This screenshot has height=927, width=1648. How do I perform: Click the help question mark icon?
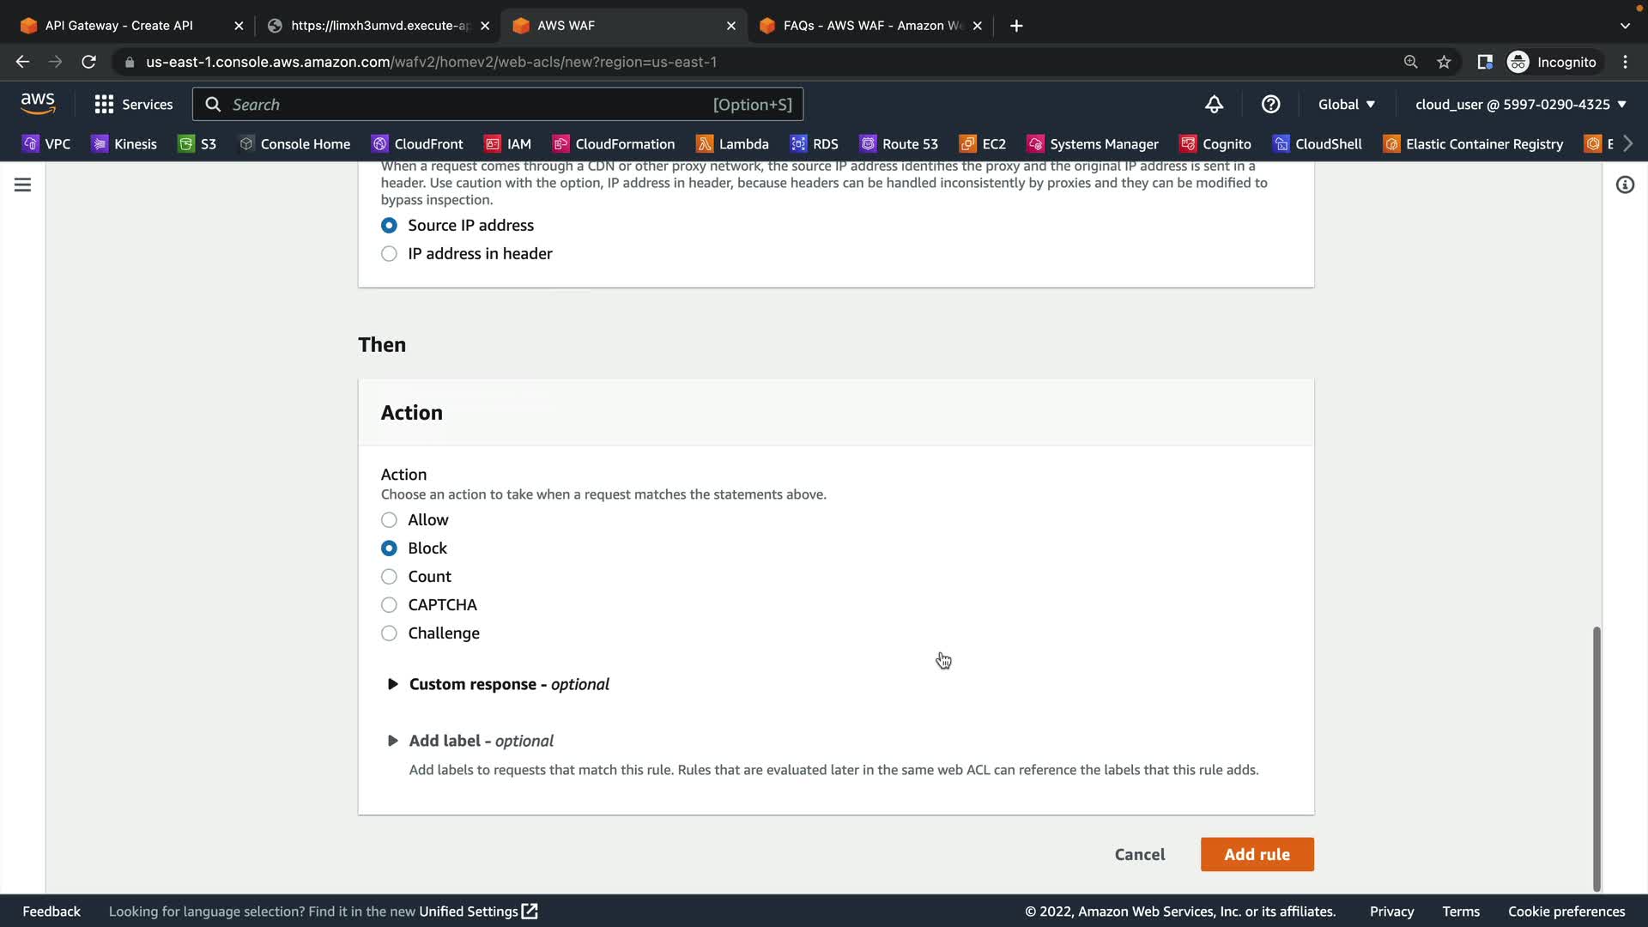tap(1270, 104)
